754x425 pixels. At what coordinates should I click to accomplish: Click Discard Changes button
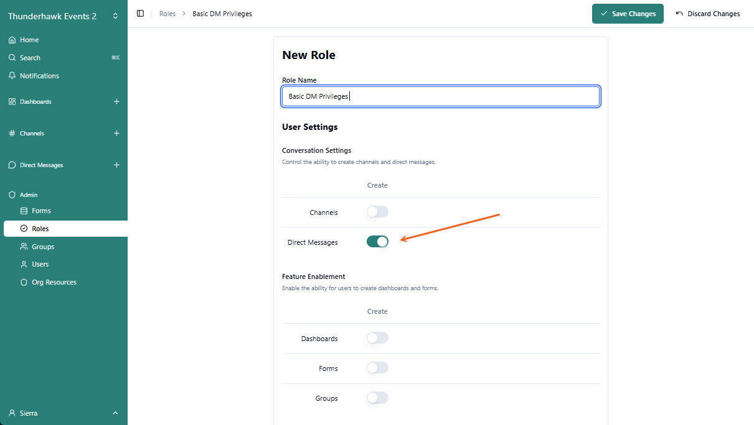[x=708, y=14]
